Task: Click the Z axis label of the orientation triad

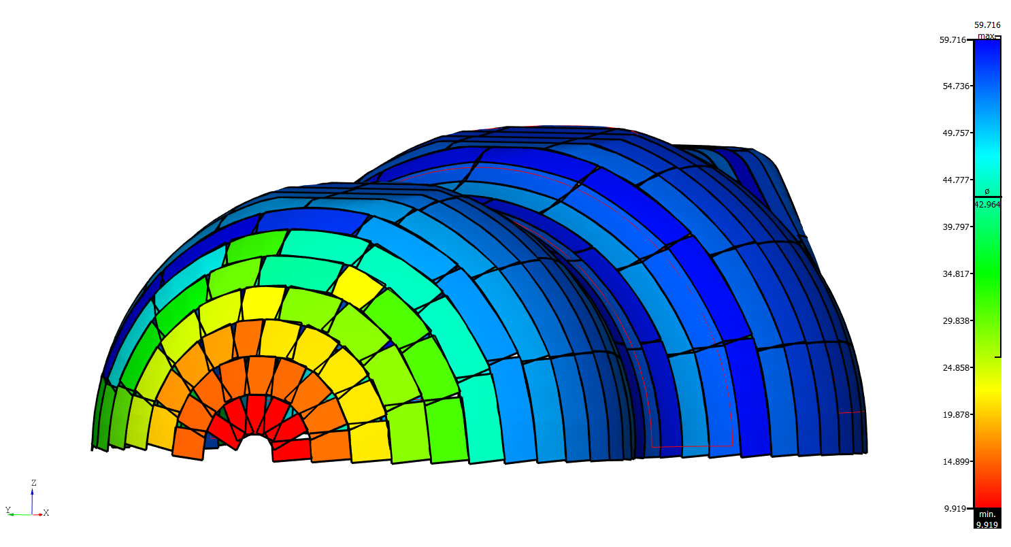Action: tap(33, 482)
